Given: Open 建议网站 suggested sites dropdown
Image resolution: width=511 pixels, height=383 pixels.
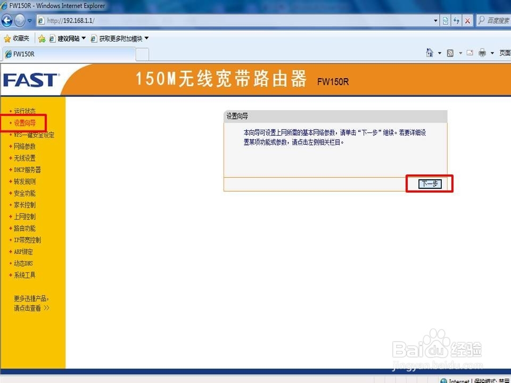Looking at the screenshot, I should 68,38.
